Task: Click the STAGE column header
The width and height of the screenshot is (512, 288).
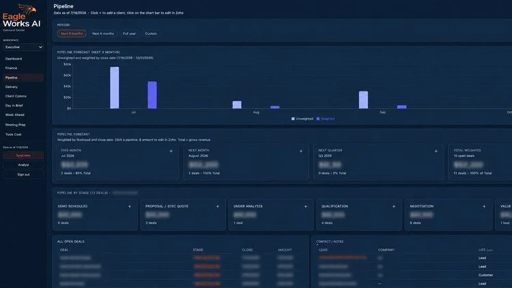Action: click(x=198, y=250)
